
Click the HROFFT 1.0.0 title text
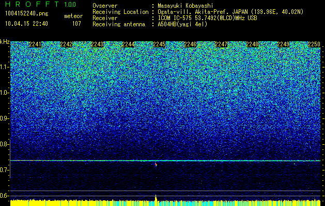tap(41, 4)
